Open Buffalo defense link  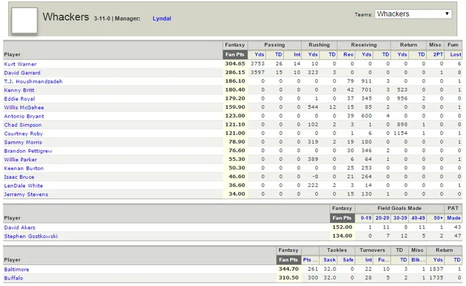13,278
